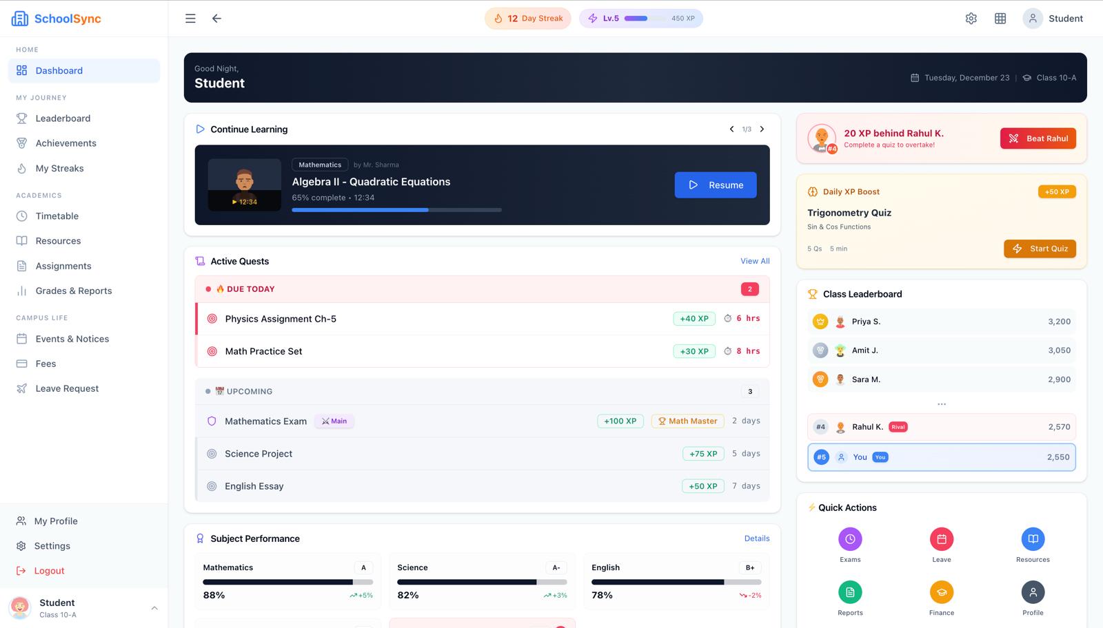The image size is (1103, 628).
Task: Click the Resources quick action icon
Action: [1033, 538]
